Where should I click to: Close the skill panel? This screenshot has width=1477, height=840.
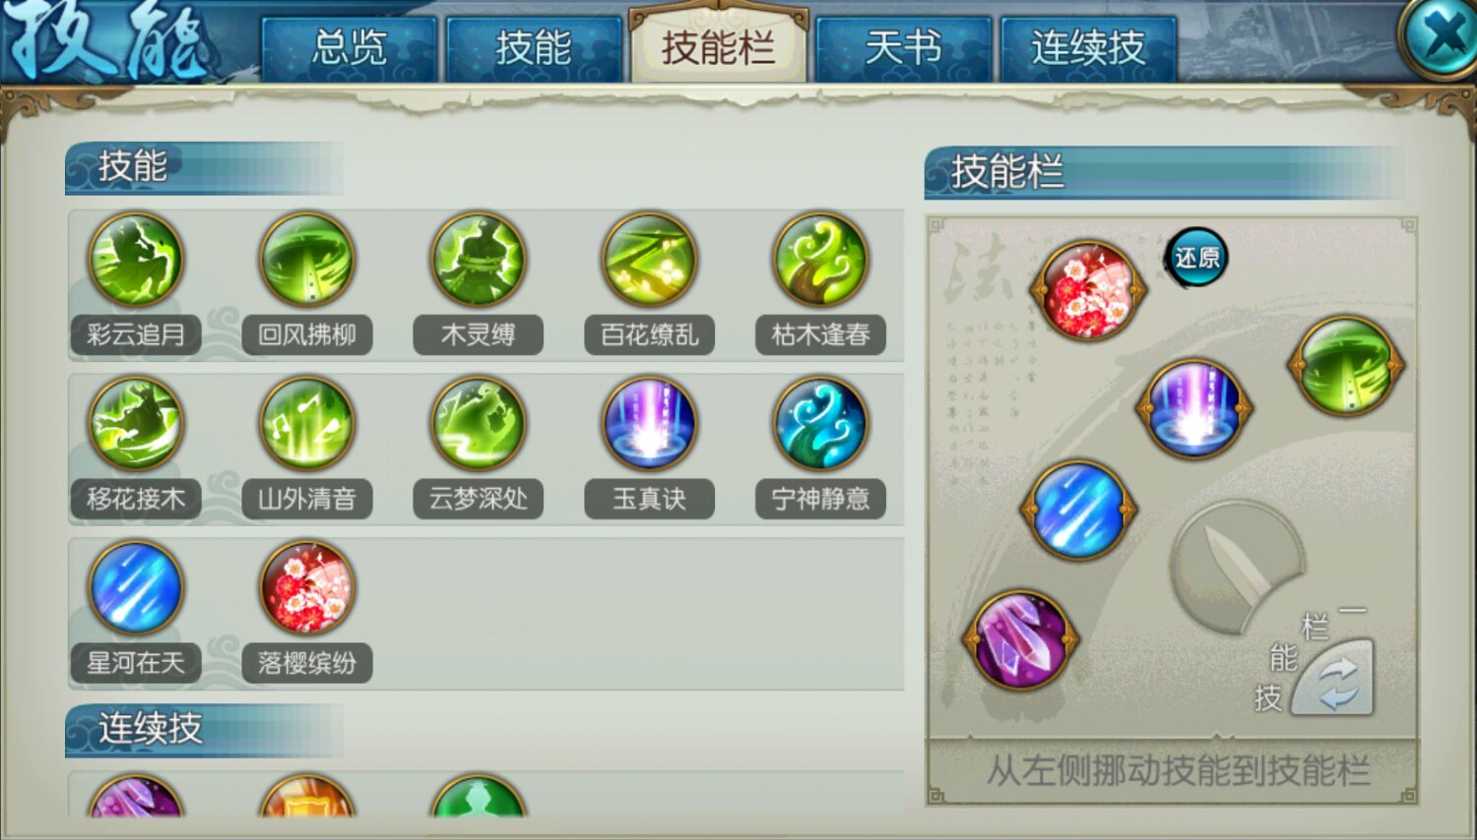tap(1440, 37)
